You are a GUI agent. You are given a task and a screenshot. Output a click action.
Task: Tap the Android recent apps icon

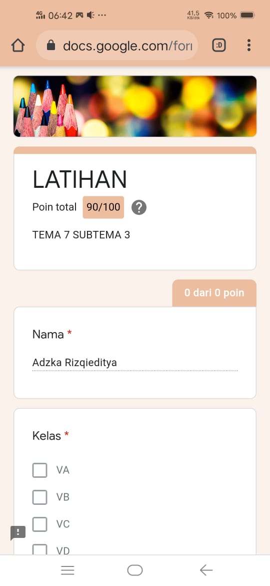[67, 570]
